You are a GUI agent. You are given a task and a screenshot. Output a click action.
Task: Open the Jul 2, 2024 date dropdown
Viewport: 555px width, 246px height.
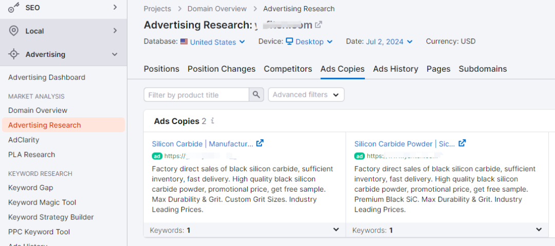pyautogui.click(x=389, y=42)
